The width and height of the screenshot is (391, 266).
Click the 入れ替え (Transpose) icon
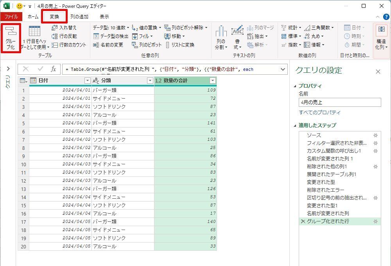click(55, 28)
